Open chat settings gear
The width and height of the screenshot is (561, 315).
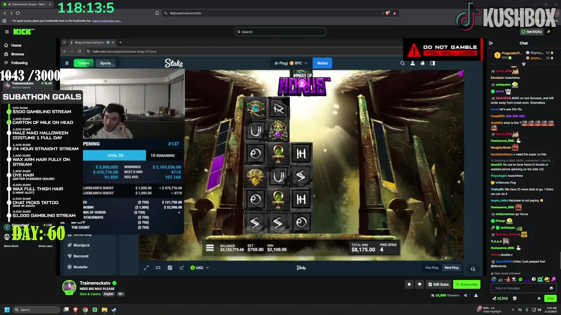pyautogui.click(x=539, y=298)
